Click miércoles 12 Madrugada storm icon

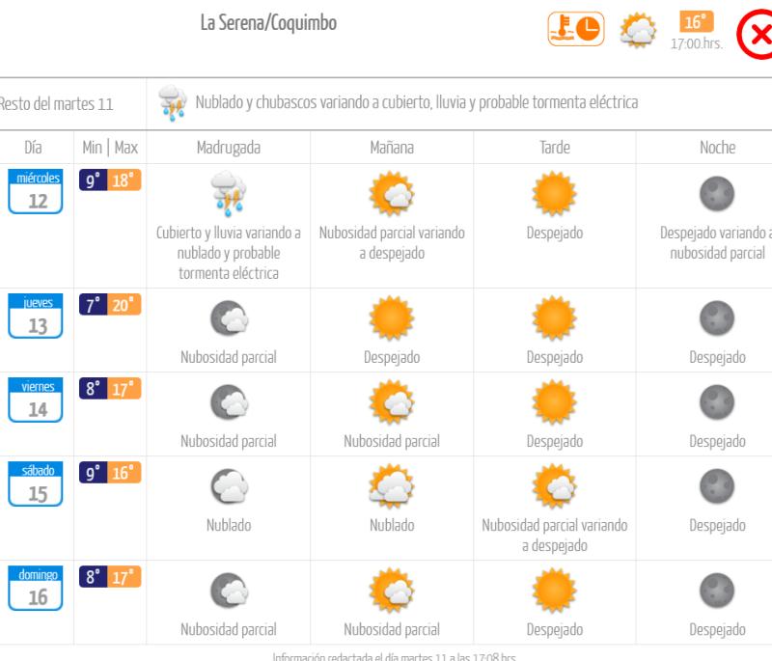(x=229, y=193)
